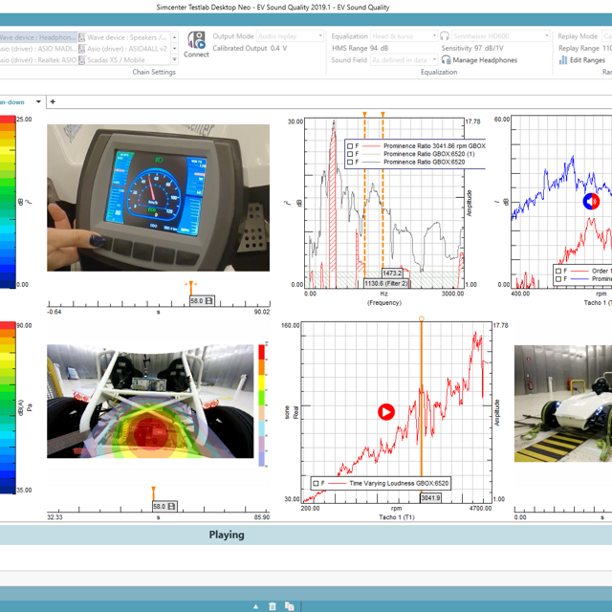Click the vehicle on test bench video
This screenshot has width=612, height=612.
[x=563, y=404]
